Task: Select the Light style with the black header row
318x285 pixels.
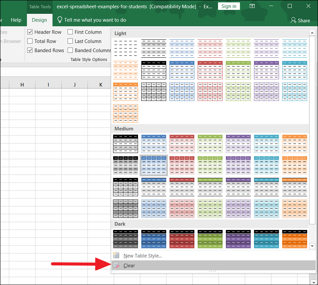Action: [x=154, y=70]
